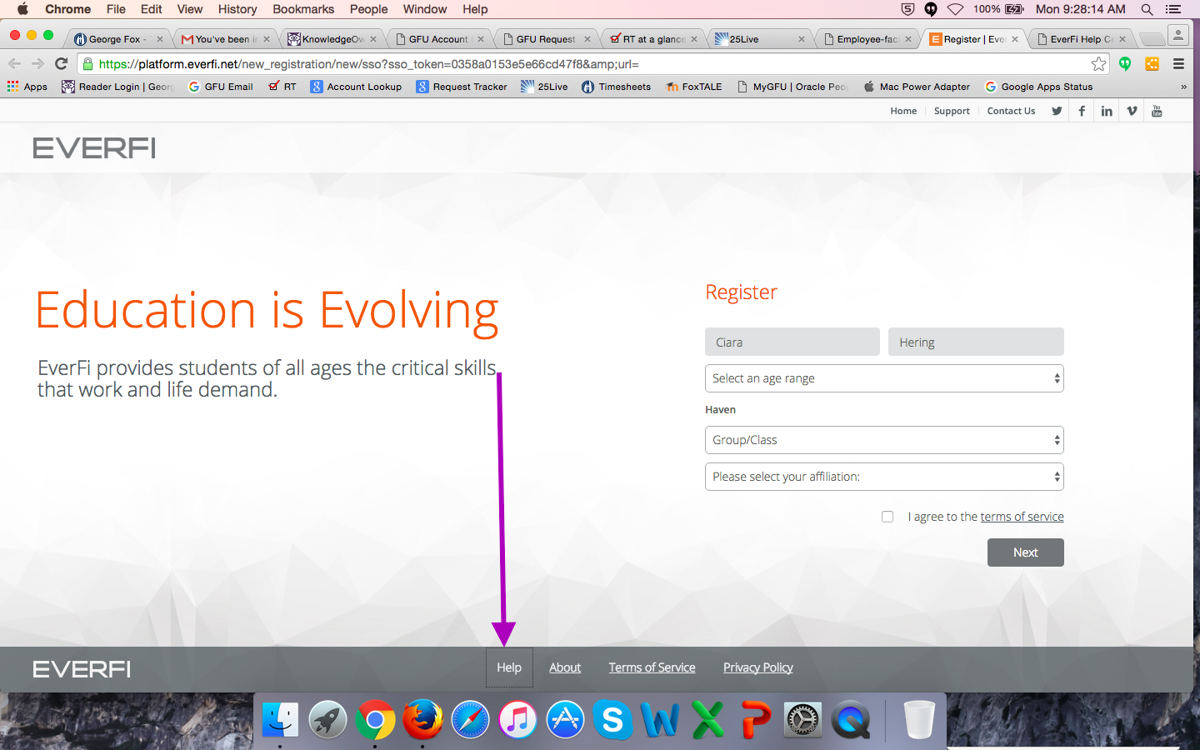Open the Bookmarks menu in the menu bar
Viewport: 1200px width, 750px height.
303,9
